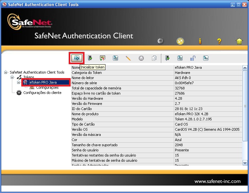The image size is (249, 193).
Task: Click 'Tentativas restantes da senha do usuário'
Action: pos(104,155)
